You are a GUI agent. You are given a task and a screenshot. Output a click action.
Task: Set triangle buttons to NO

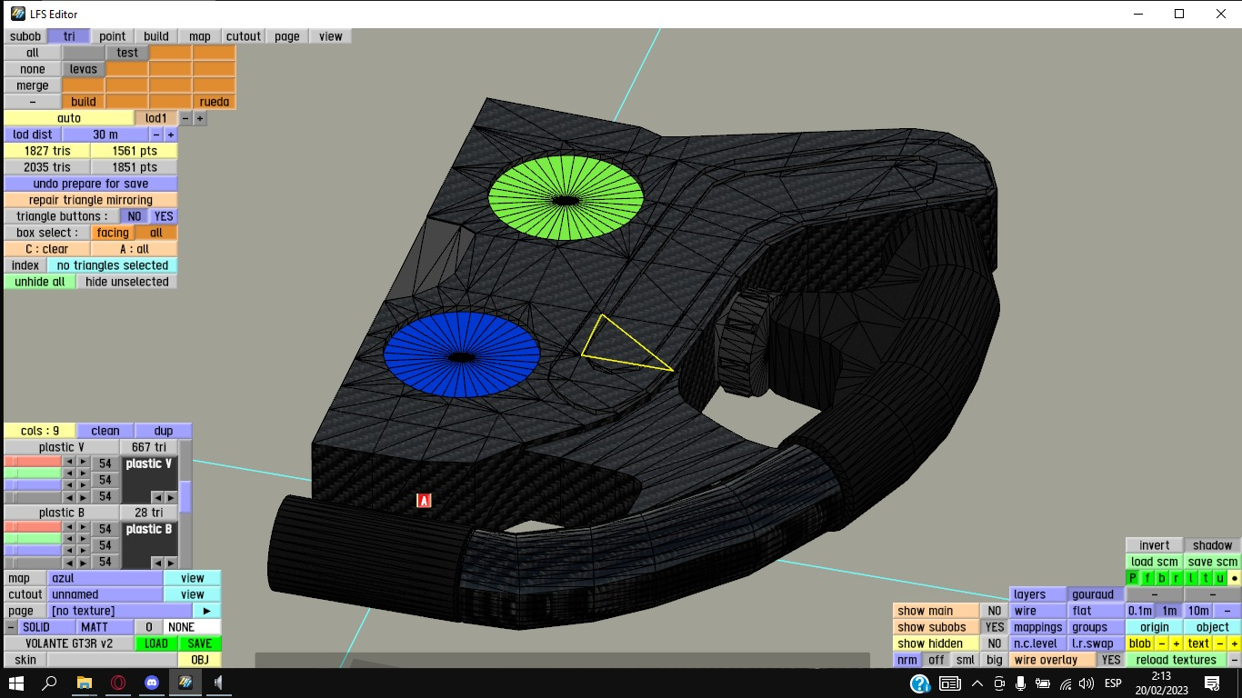135,216
